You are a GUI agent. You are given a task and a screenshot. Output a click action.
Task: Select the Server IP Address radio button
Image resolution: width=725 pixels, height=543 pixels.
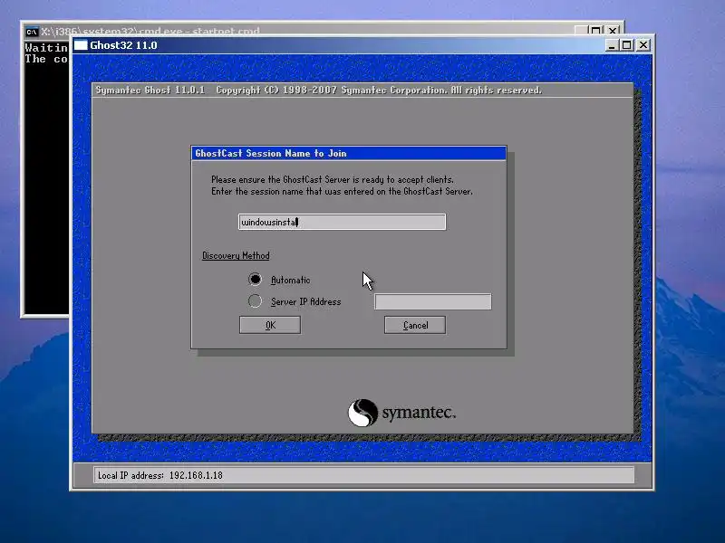coord(255,301)
